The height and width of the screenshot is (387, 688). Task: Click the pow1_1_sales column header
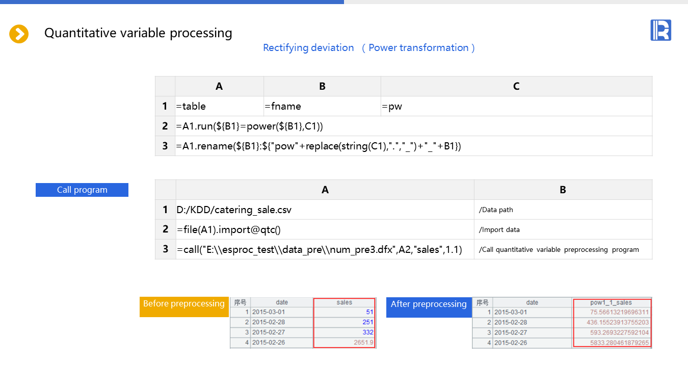click(612, 302)
